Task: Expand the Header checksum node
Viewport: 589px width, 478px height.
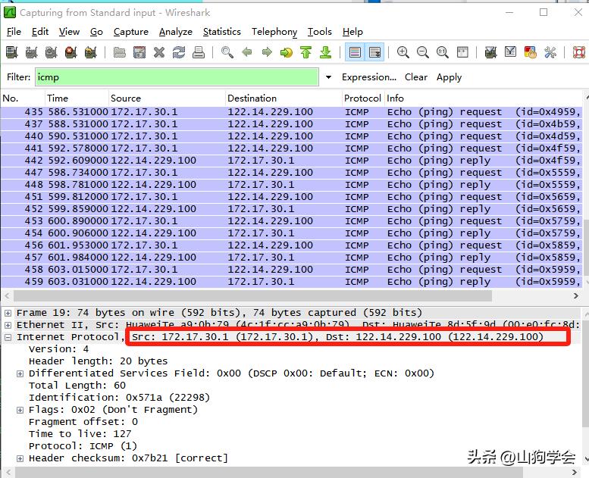Action: pos(20,458)
